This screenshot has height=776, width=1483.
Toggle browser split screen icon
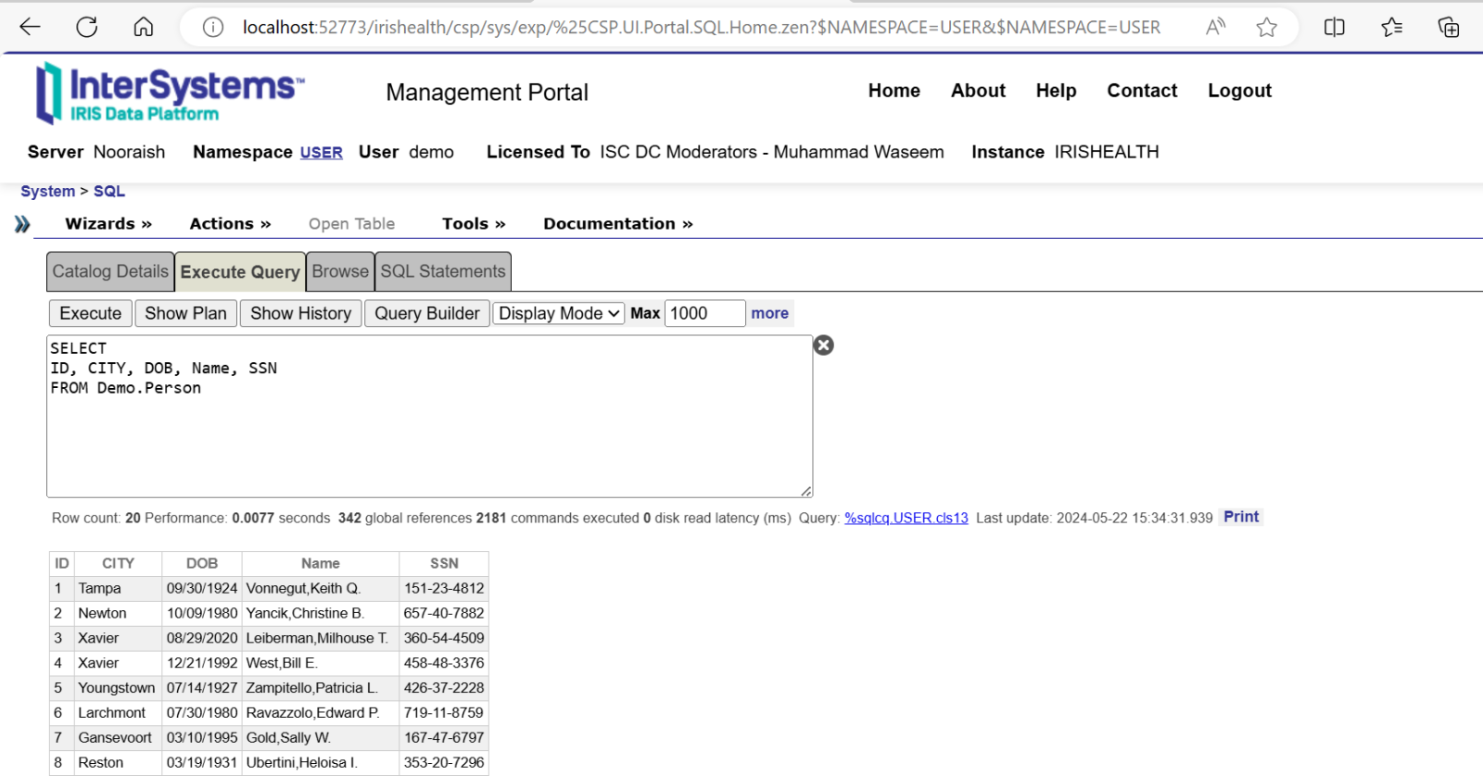coord(1334,27)
